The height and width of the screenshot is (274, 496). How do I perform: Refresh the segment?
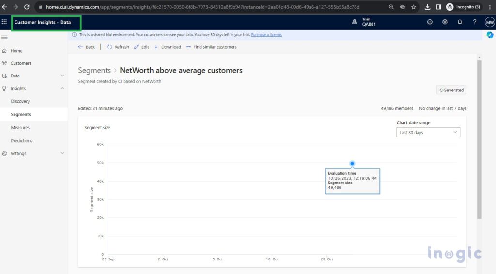(x=118, y=47)
